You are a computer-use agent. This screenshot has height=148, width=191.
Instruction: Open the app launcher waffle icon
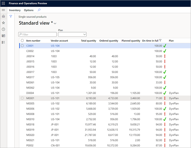(3, 3)
